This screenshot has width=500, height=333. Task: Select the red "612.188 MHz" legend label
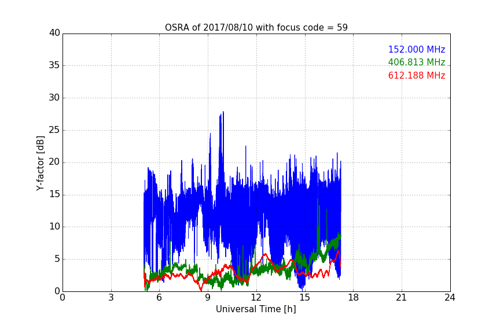[x=417, y=76]
